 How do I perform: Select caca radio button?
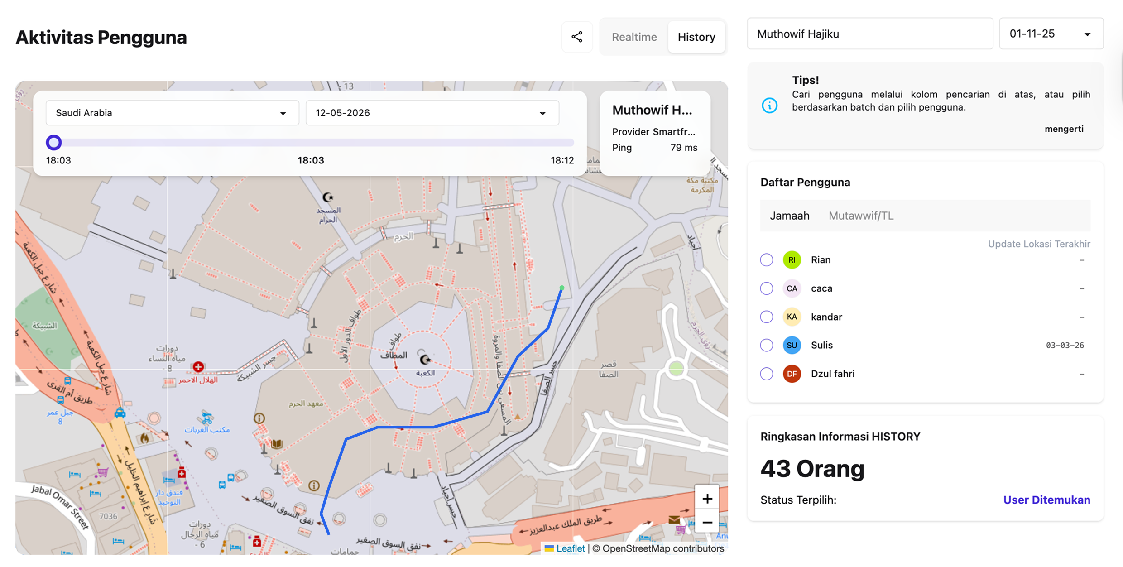click(x=767, y=288)
